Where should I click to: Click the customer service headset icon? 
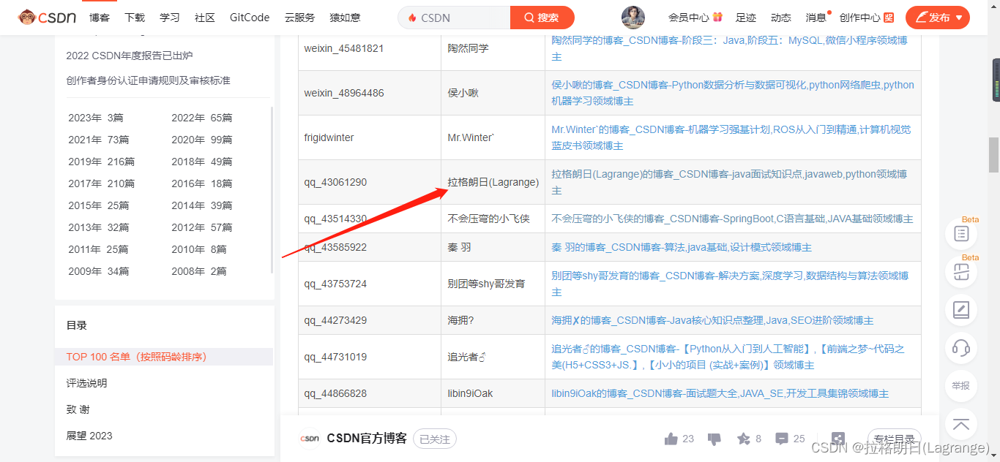tap(960, 346)
